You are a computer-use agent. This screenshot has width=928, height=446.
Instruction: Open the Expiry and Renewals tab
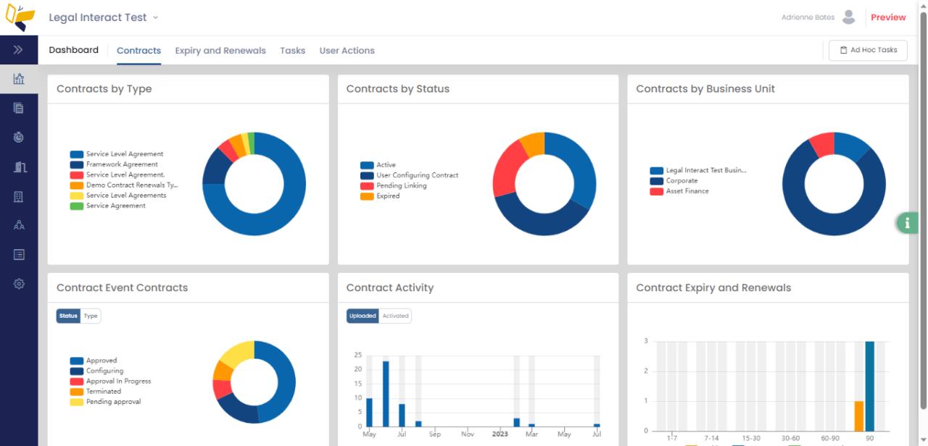[x=220, y=51]
